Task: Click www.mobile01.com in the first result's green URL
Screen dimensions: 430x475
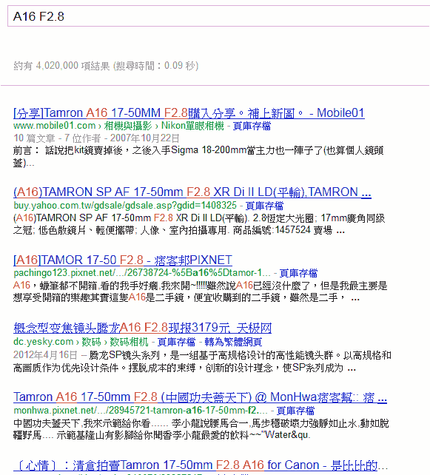Action: click(55, 126)
